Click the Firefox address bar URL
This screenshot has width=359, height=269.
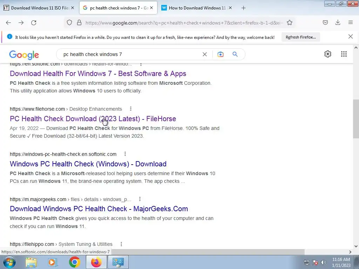point(184,23)
